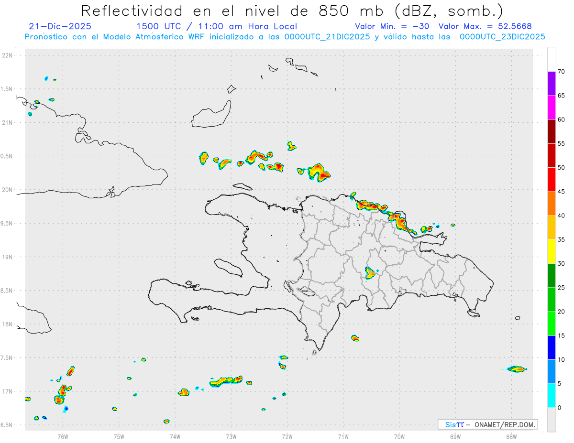Select the "60" colorbar tick label
574x443 pixels.
point(562,119)
